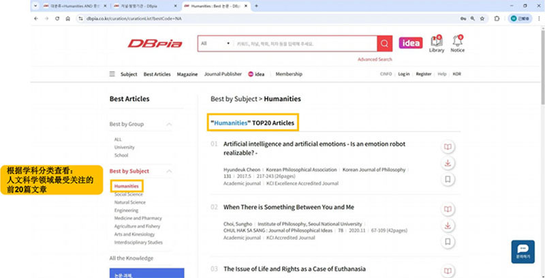
Task: Open the All search scope dropdown
Action: (215, 44)
